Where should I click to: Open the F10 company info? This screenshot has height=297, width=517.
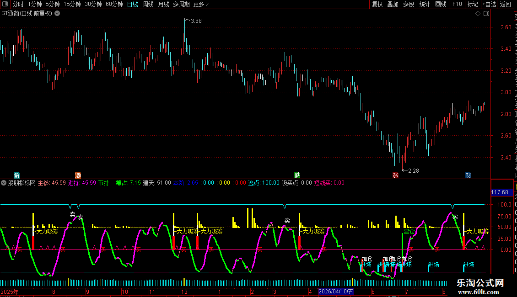(457, 4)
